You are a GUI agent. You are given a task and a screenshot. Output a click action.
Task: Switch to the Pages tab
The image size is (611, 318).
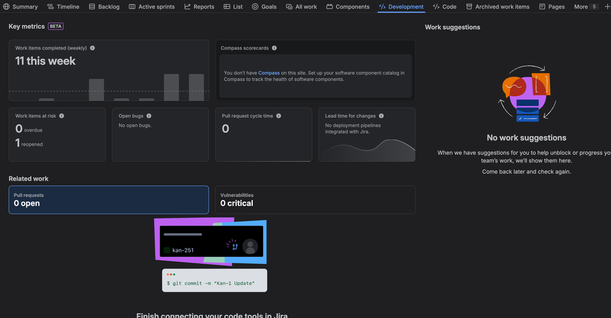552,7
